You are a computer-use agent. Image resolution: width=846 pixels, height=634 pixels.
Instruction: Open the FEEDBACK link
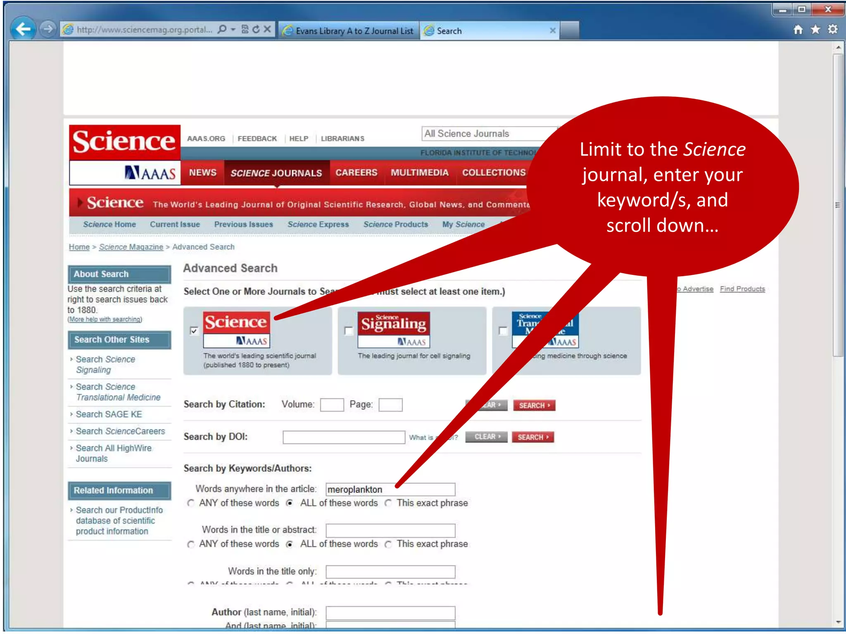pos(257,139)
